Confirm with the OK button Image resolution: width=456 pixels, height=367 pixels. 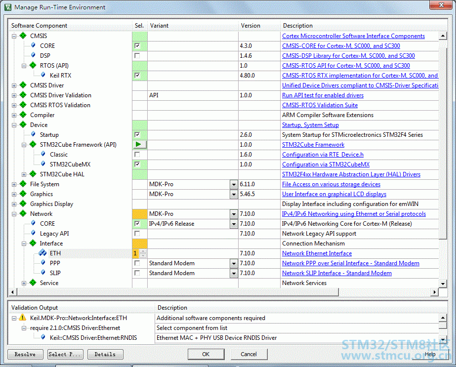point(206,354)
